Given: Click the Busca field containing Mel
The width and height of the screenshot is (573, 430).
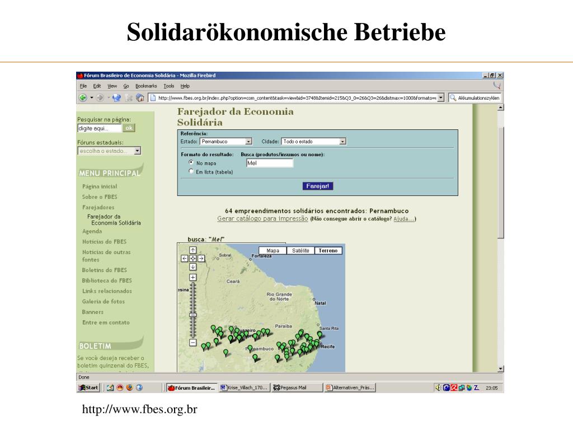Looking at the screenshot, I should click(270, 163).
